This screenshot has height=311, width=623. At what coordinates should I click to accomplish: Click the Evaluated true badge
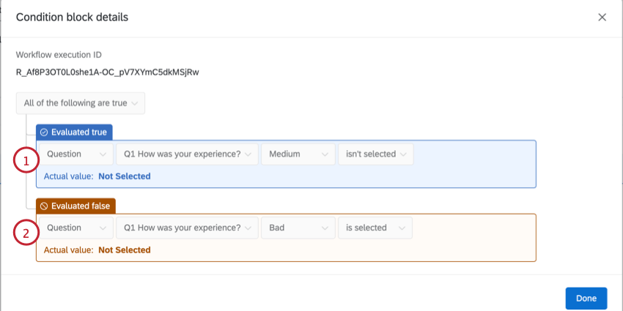click(x=74, y=132)
